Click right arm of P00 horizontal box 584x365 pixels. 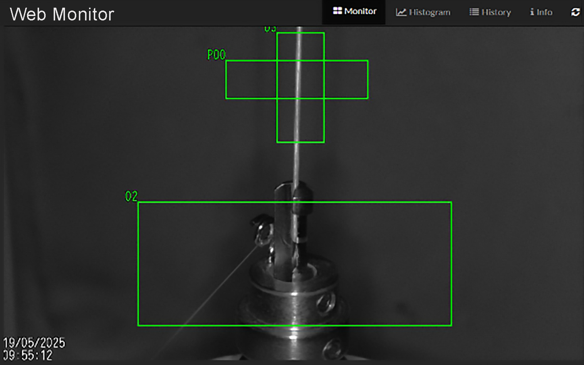[x=346, y=80]
